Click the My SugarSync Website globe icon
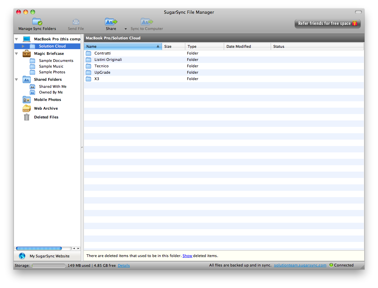 22,256
